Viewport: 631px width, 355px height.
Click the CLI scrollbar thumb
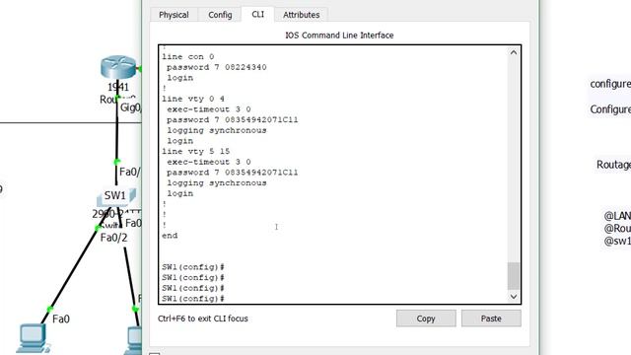pos(514,276)
